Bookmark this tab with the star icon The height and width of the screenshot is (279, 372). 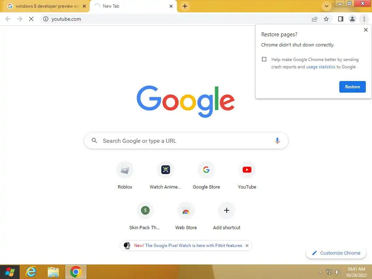pyautogui.click(x=326, y=19)
